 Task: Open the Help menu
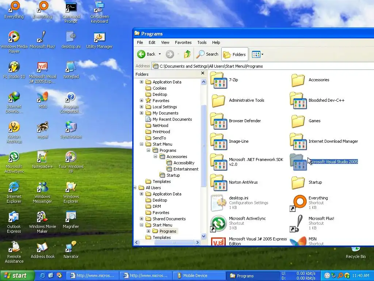(216, 42)
